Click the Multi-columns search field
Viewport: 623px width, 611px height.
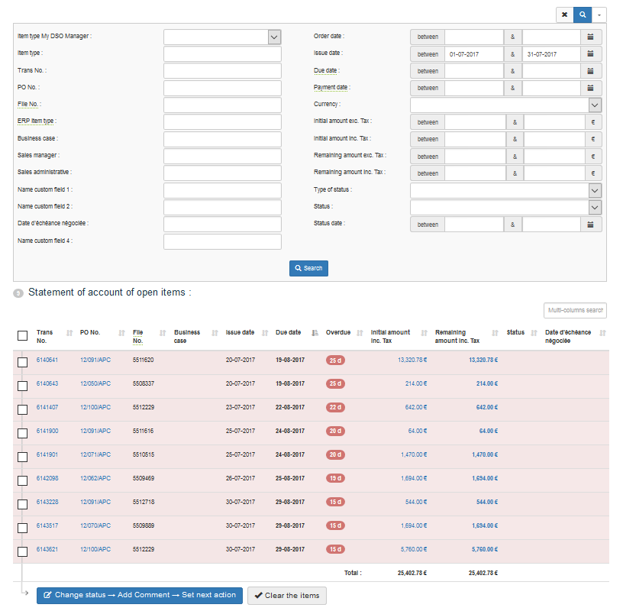click(x=575, y=311)
